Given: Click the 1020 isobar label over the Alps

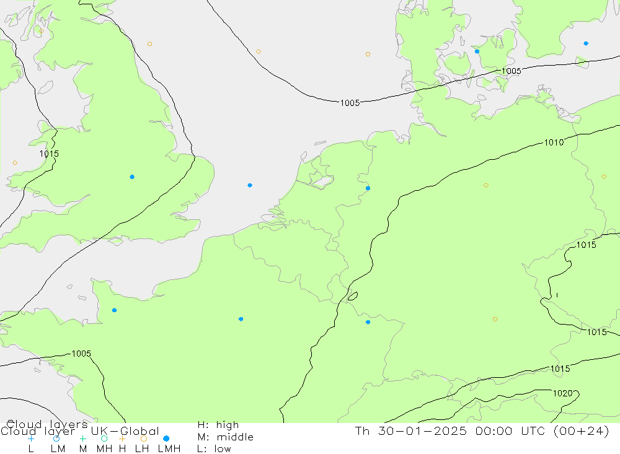Looking at the screenshot, I should 563,393.
